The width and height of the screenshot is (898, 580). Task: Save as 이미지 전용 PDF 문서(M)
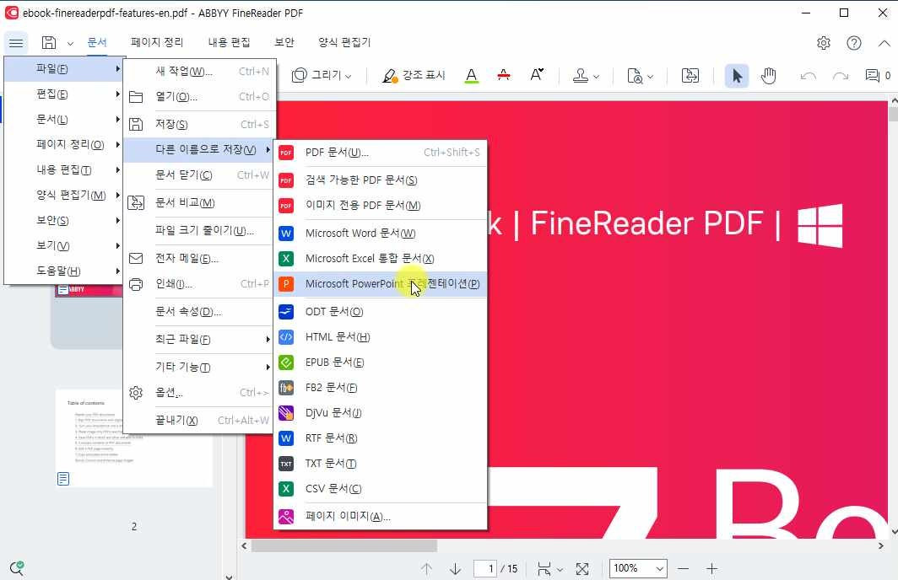(381, 206)
